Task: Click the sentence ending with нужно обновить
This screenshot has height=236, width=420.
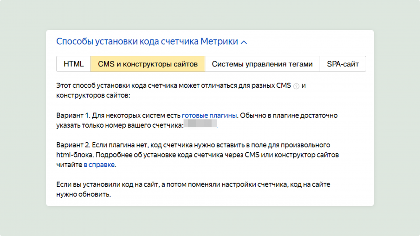Action: (x=193, y=189)
